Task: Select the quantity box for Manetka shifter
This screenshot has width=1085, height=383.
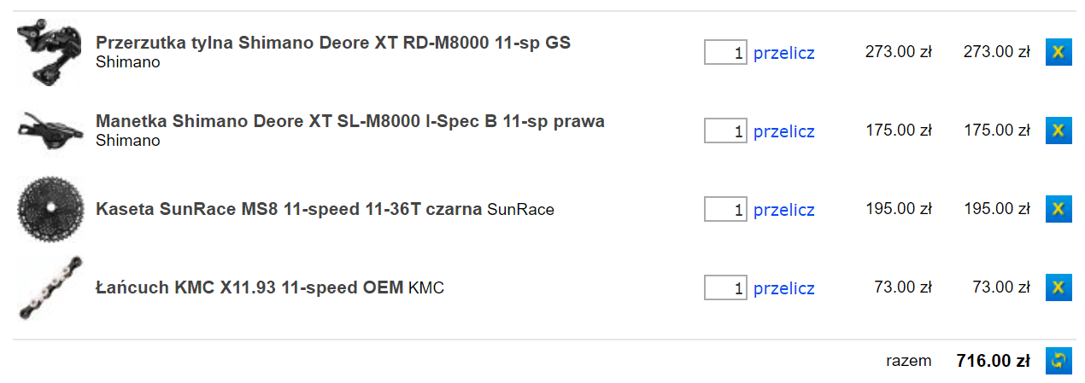Action: [725, 131]
